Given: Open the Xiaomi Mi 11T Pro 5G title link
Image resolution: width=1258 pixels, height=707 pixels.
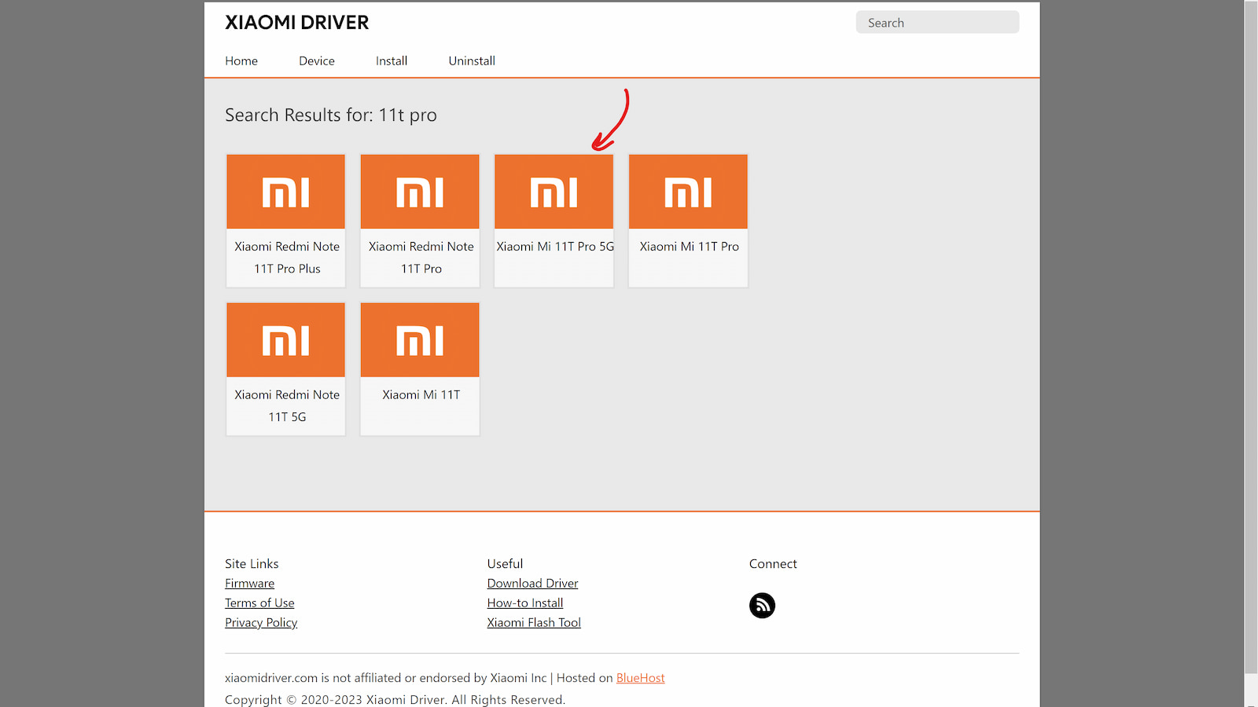Looking at the screenshot, I should pos(555,247).
